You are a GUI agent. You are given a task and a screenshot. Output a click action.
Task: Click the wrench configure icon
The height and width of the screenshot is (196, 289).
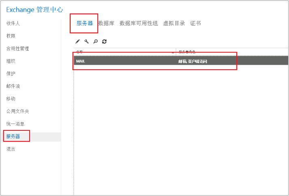tap(86, 41)
